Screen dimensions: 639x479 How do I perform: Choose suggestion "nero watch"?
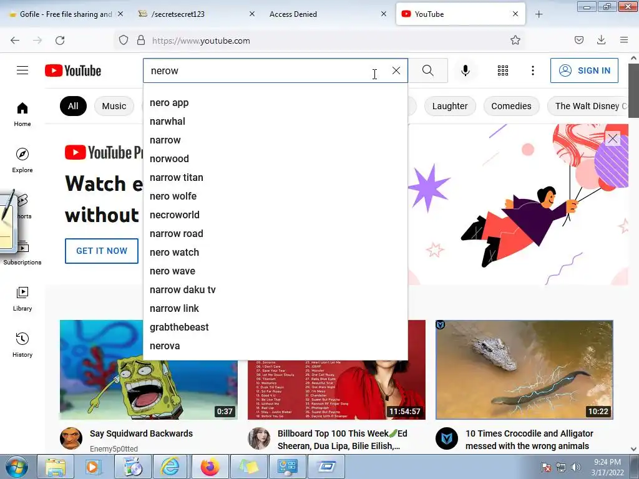[x=275, y=253]
